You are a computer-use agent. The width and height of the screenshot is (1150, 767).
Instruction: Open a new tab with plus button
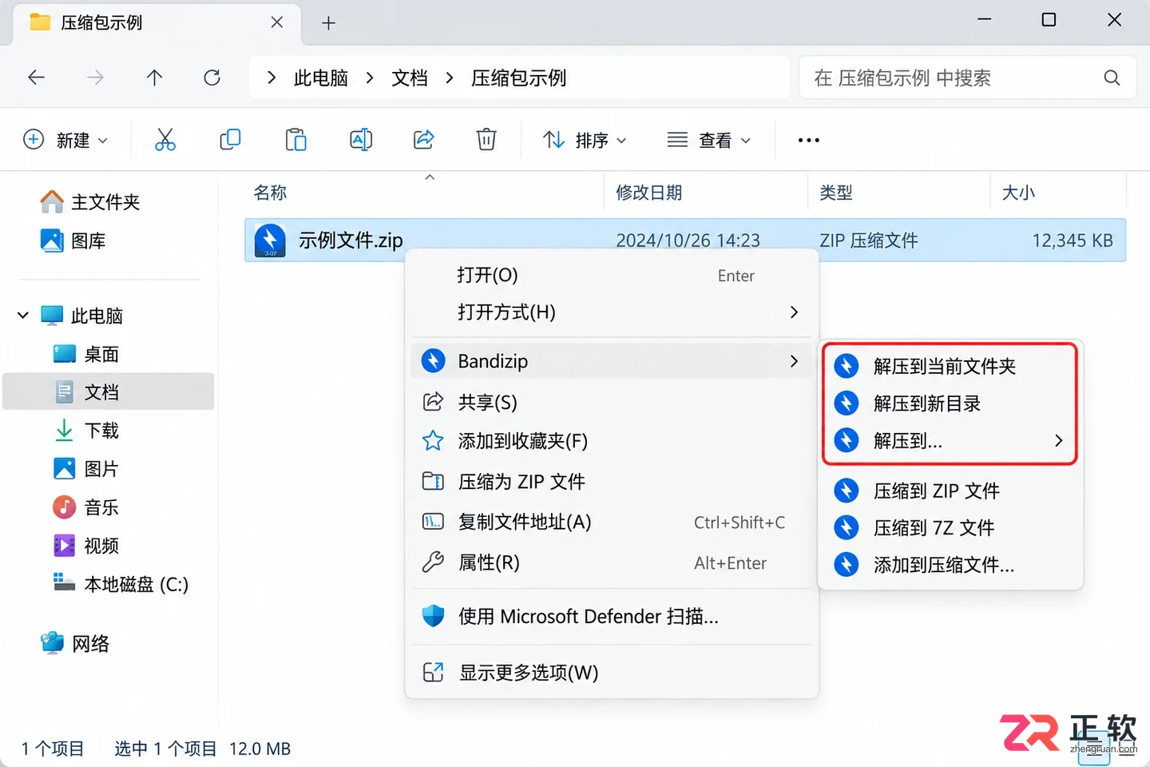(328, 23)
